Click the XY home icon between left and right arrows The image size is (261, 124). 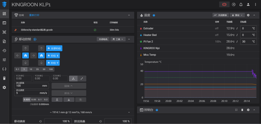pos(25,56)
